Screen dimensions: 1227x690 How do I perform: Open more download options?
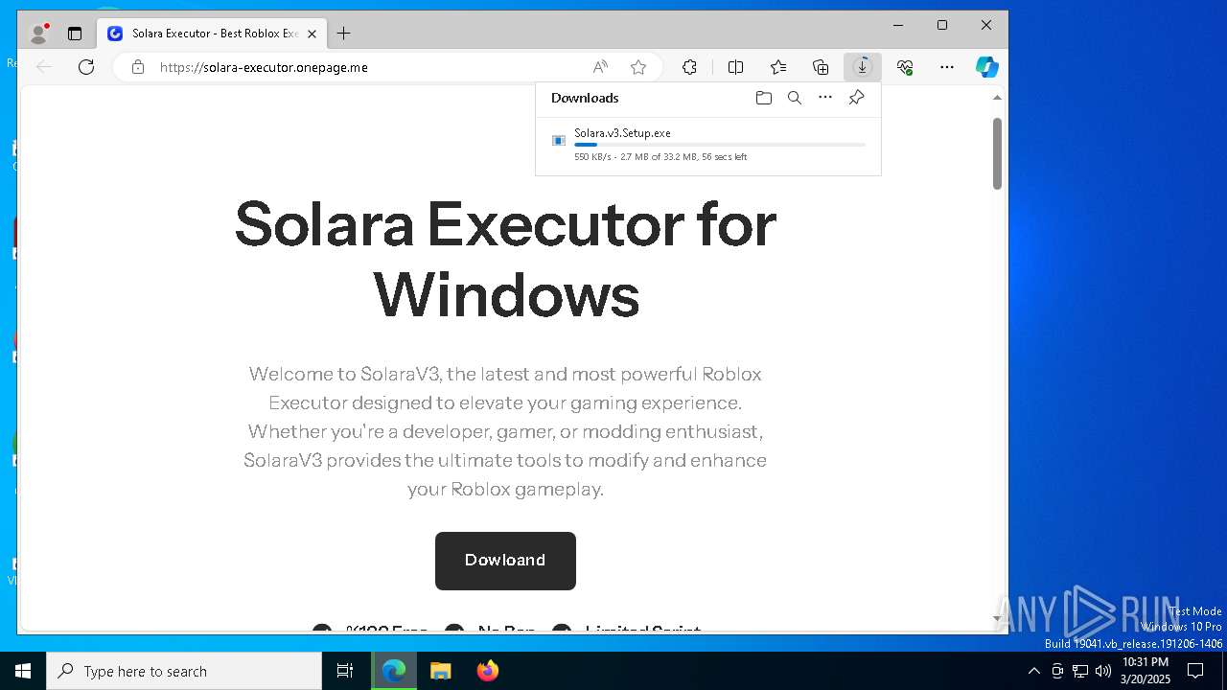825,98
